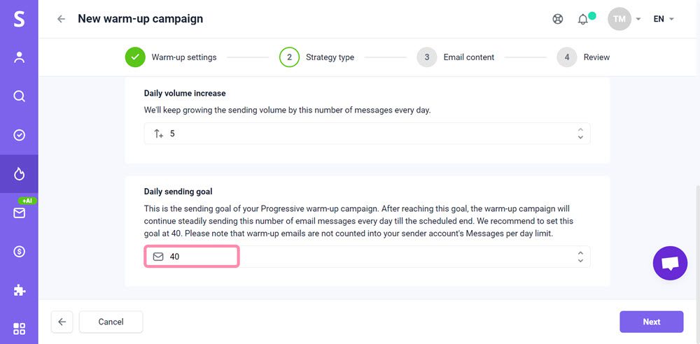
Task: Open the apps grid icon in sidebar
Action: click(x=19, y=329)
